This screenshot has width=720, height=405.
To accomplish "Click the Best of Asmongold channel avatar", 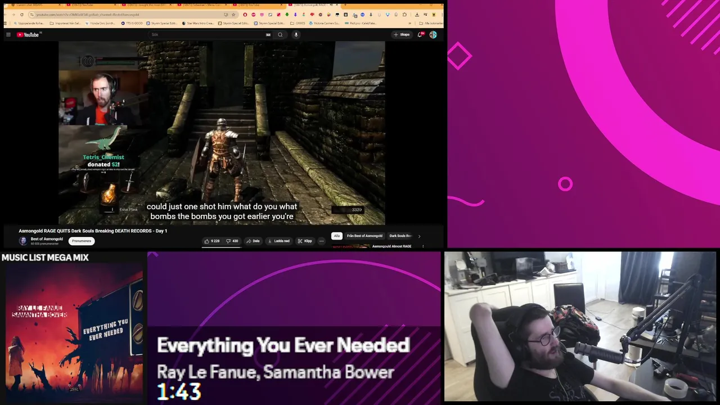I will [x=23, y=241].
